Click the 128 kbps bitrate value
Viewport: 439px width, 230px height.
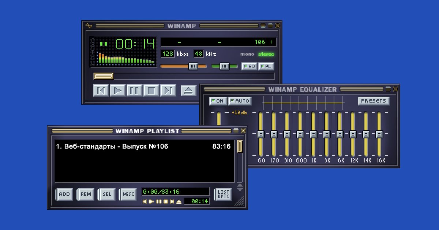168,54
